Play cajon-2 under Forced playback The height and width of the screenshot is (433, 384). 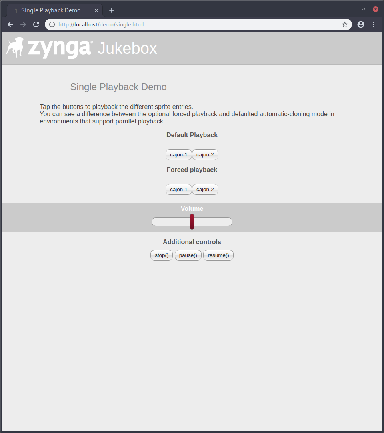click(x=205, y=189)
